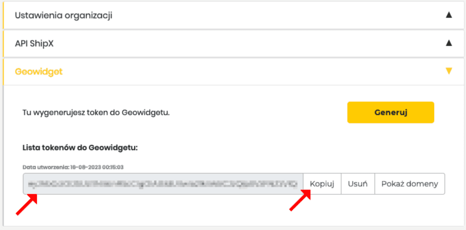
Task: Collapse Geowidget using the yellow arrow
Action: point(449,71)
